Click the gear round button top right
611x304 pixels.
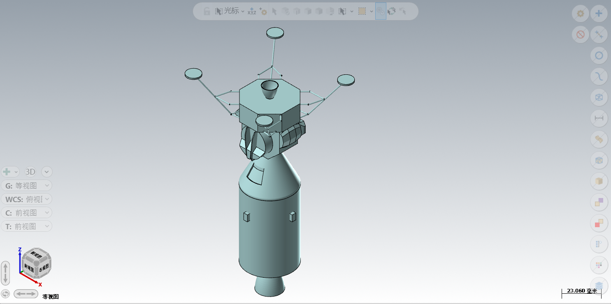click(x=581, y=14)
